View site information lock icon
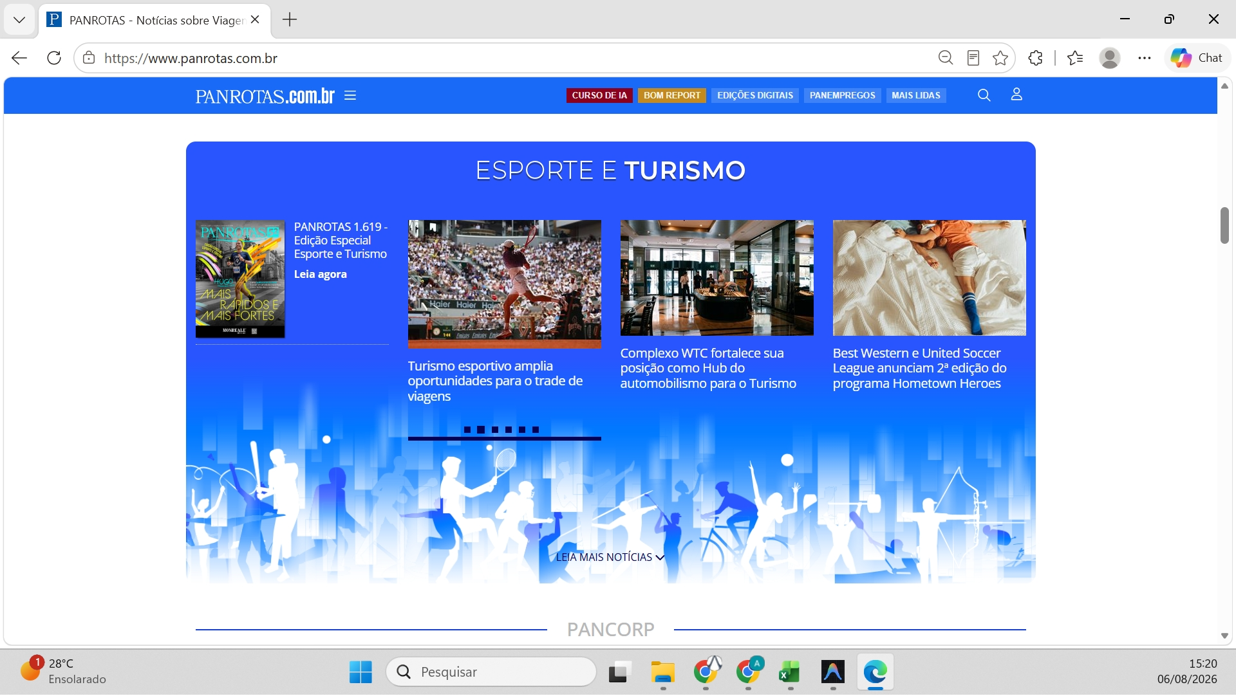Image resolution: width=1236 pixels, height=696 pixels. tap(89, 58)
